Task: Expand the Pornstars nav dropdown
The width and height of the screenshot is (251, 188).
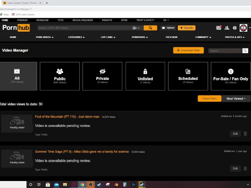Action: point(140,37)
